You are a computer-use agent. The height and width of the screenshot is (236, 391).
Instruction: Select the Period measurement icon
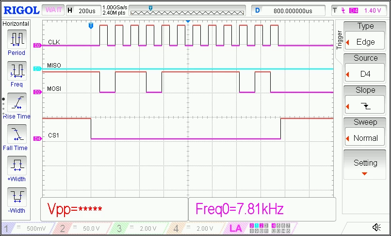tap(16, 39)
